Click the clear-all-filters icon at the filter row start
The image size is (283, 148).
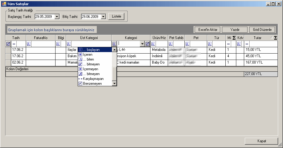[x=8, y=44]
